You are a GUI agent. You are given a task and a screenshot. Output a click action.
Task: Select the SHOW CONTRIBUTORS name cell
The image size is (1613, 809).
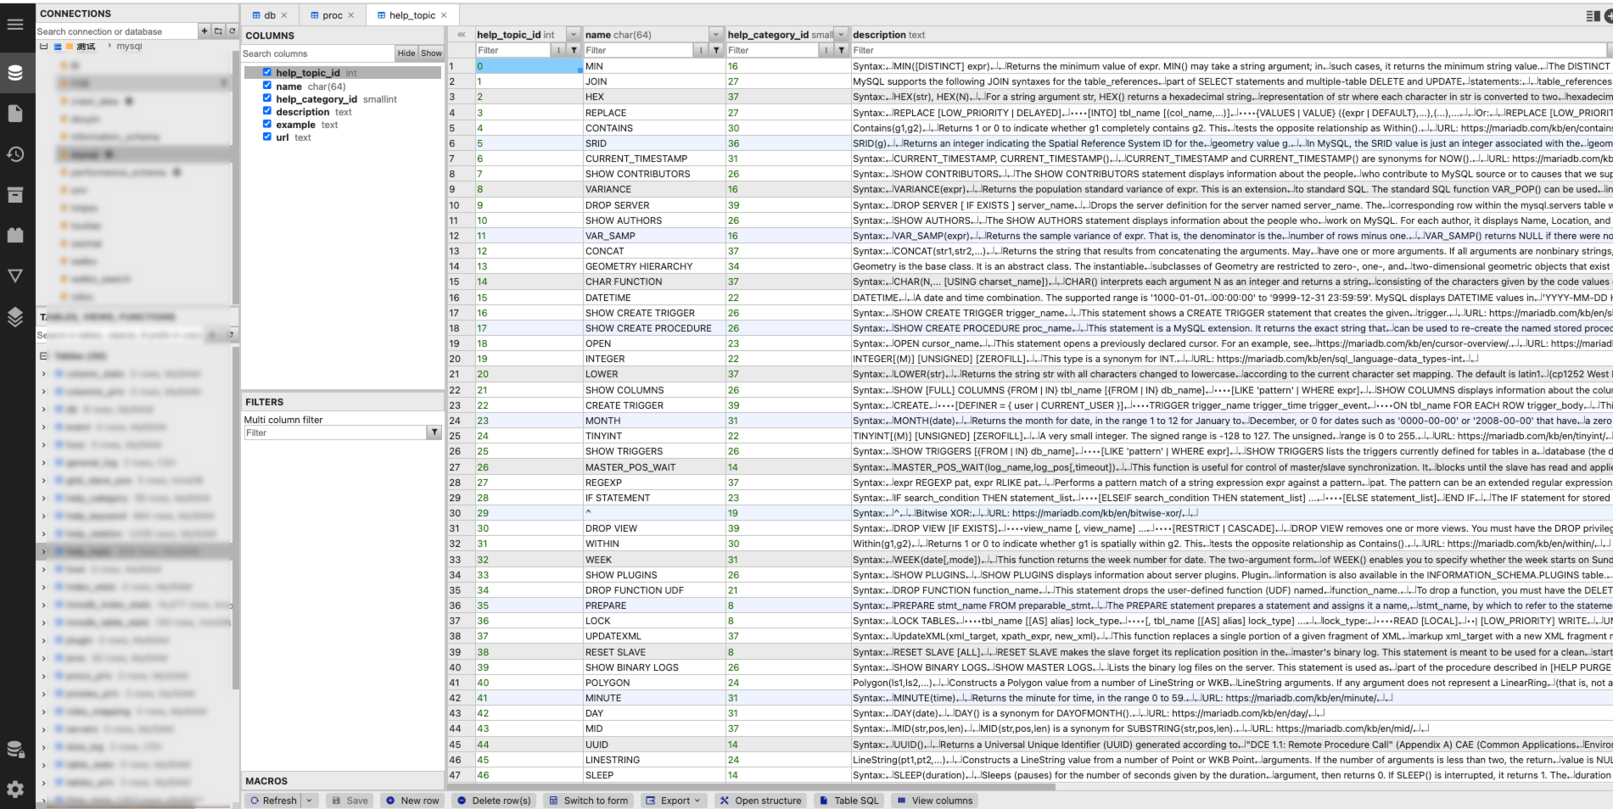tap(654, 174)
